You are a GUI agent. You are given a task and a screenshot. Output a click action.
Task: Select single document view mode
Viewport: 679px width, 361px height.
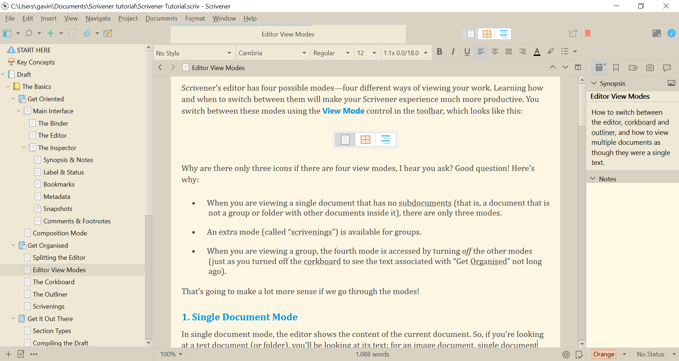tap(470, 34)
